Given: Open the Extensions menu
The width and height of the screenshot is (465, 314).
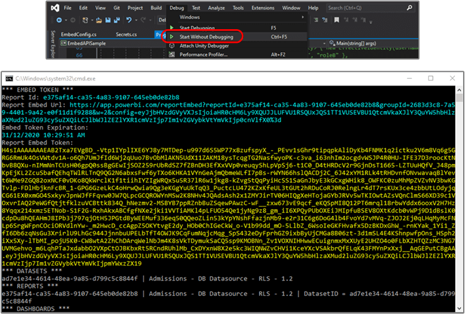Looking at the screenshot, I should pyautogui.click(x=263, y=8).
